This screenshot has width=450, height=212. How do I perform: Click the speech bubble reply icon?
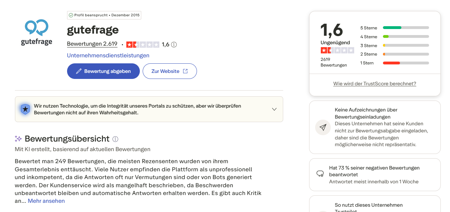point(320,174)
